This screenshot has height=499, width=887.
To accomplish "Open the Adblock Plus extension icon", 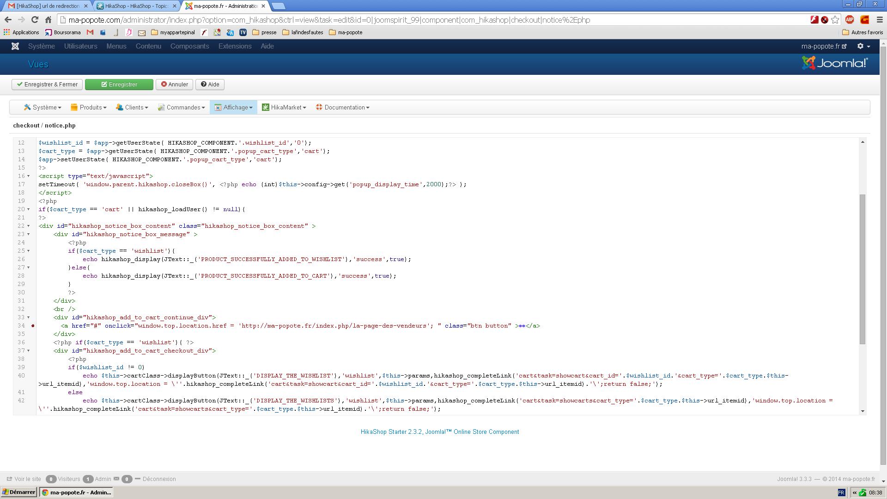I will coord(849,20).
